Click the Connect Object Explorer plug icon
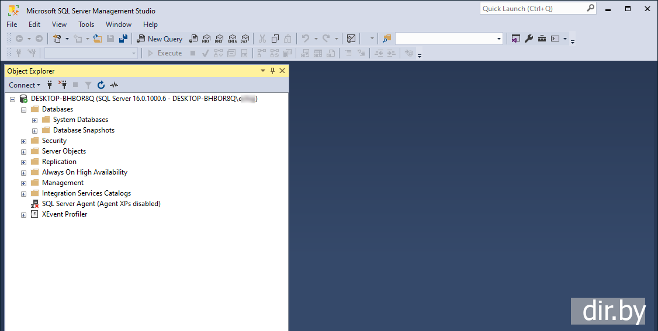 click(x=50, y=85)
